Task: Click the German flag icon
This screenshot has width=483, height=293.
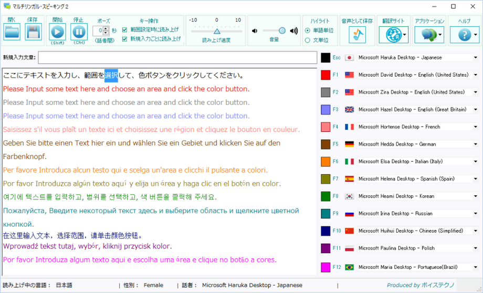Action: click(349, 144)
